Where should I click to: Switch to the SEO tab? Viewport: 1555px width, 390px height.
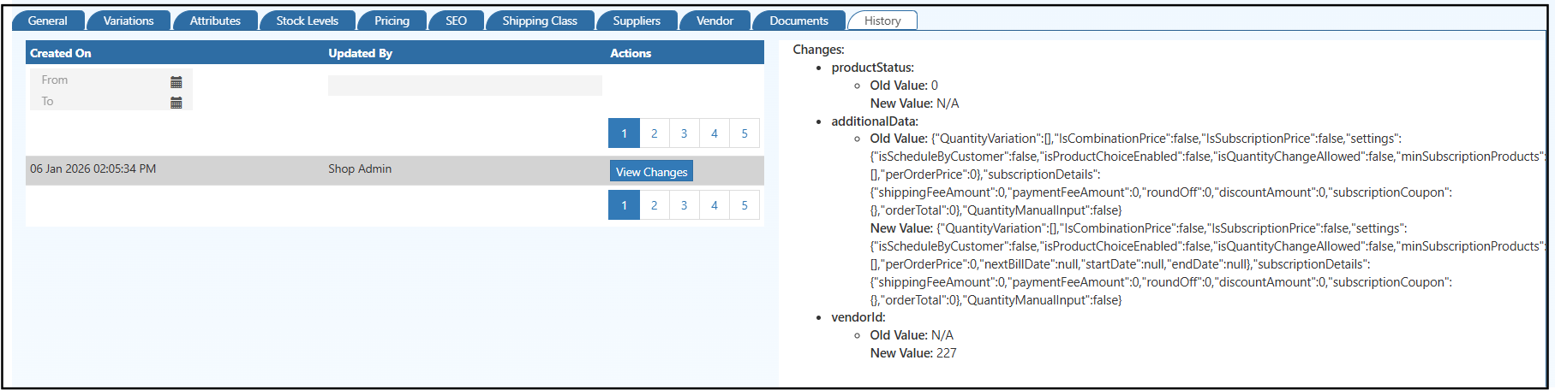tap(456, 21)
